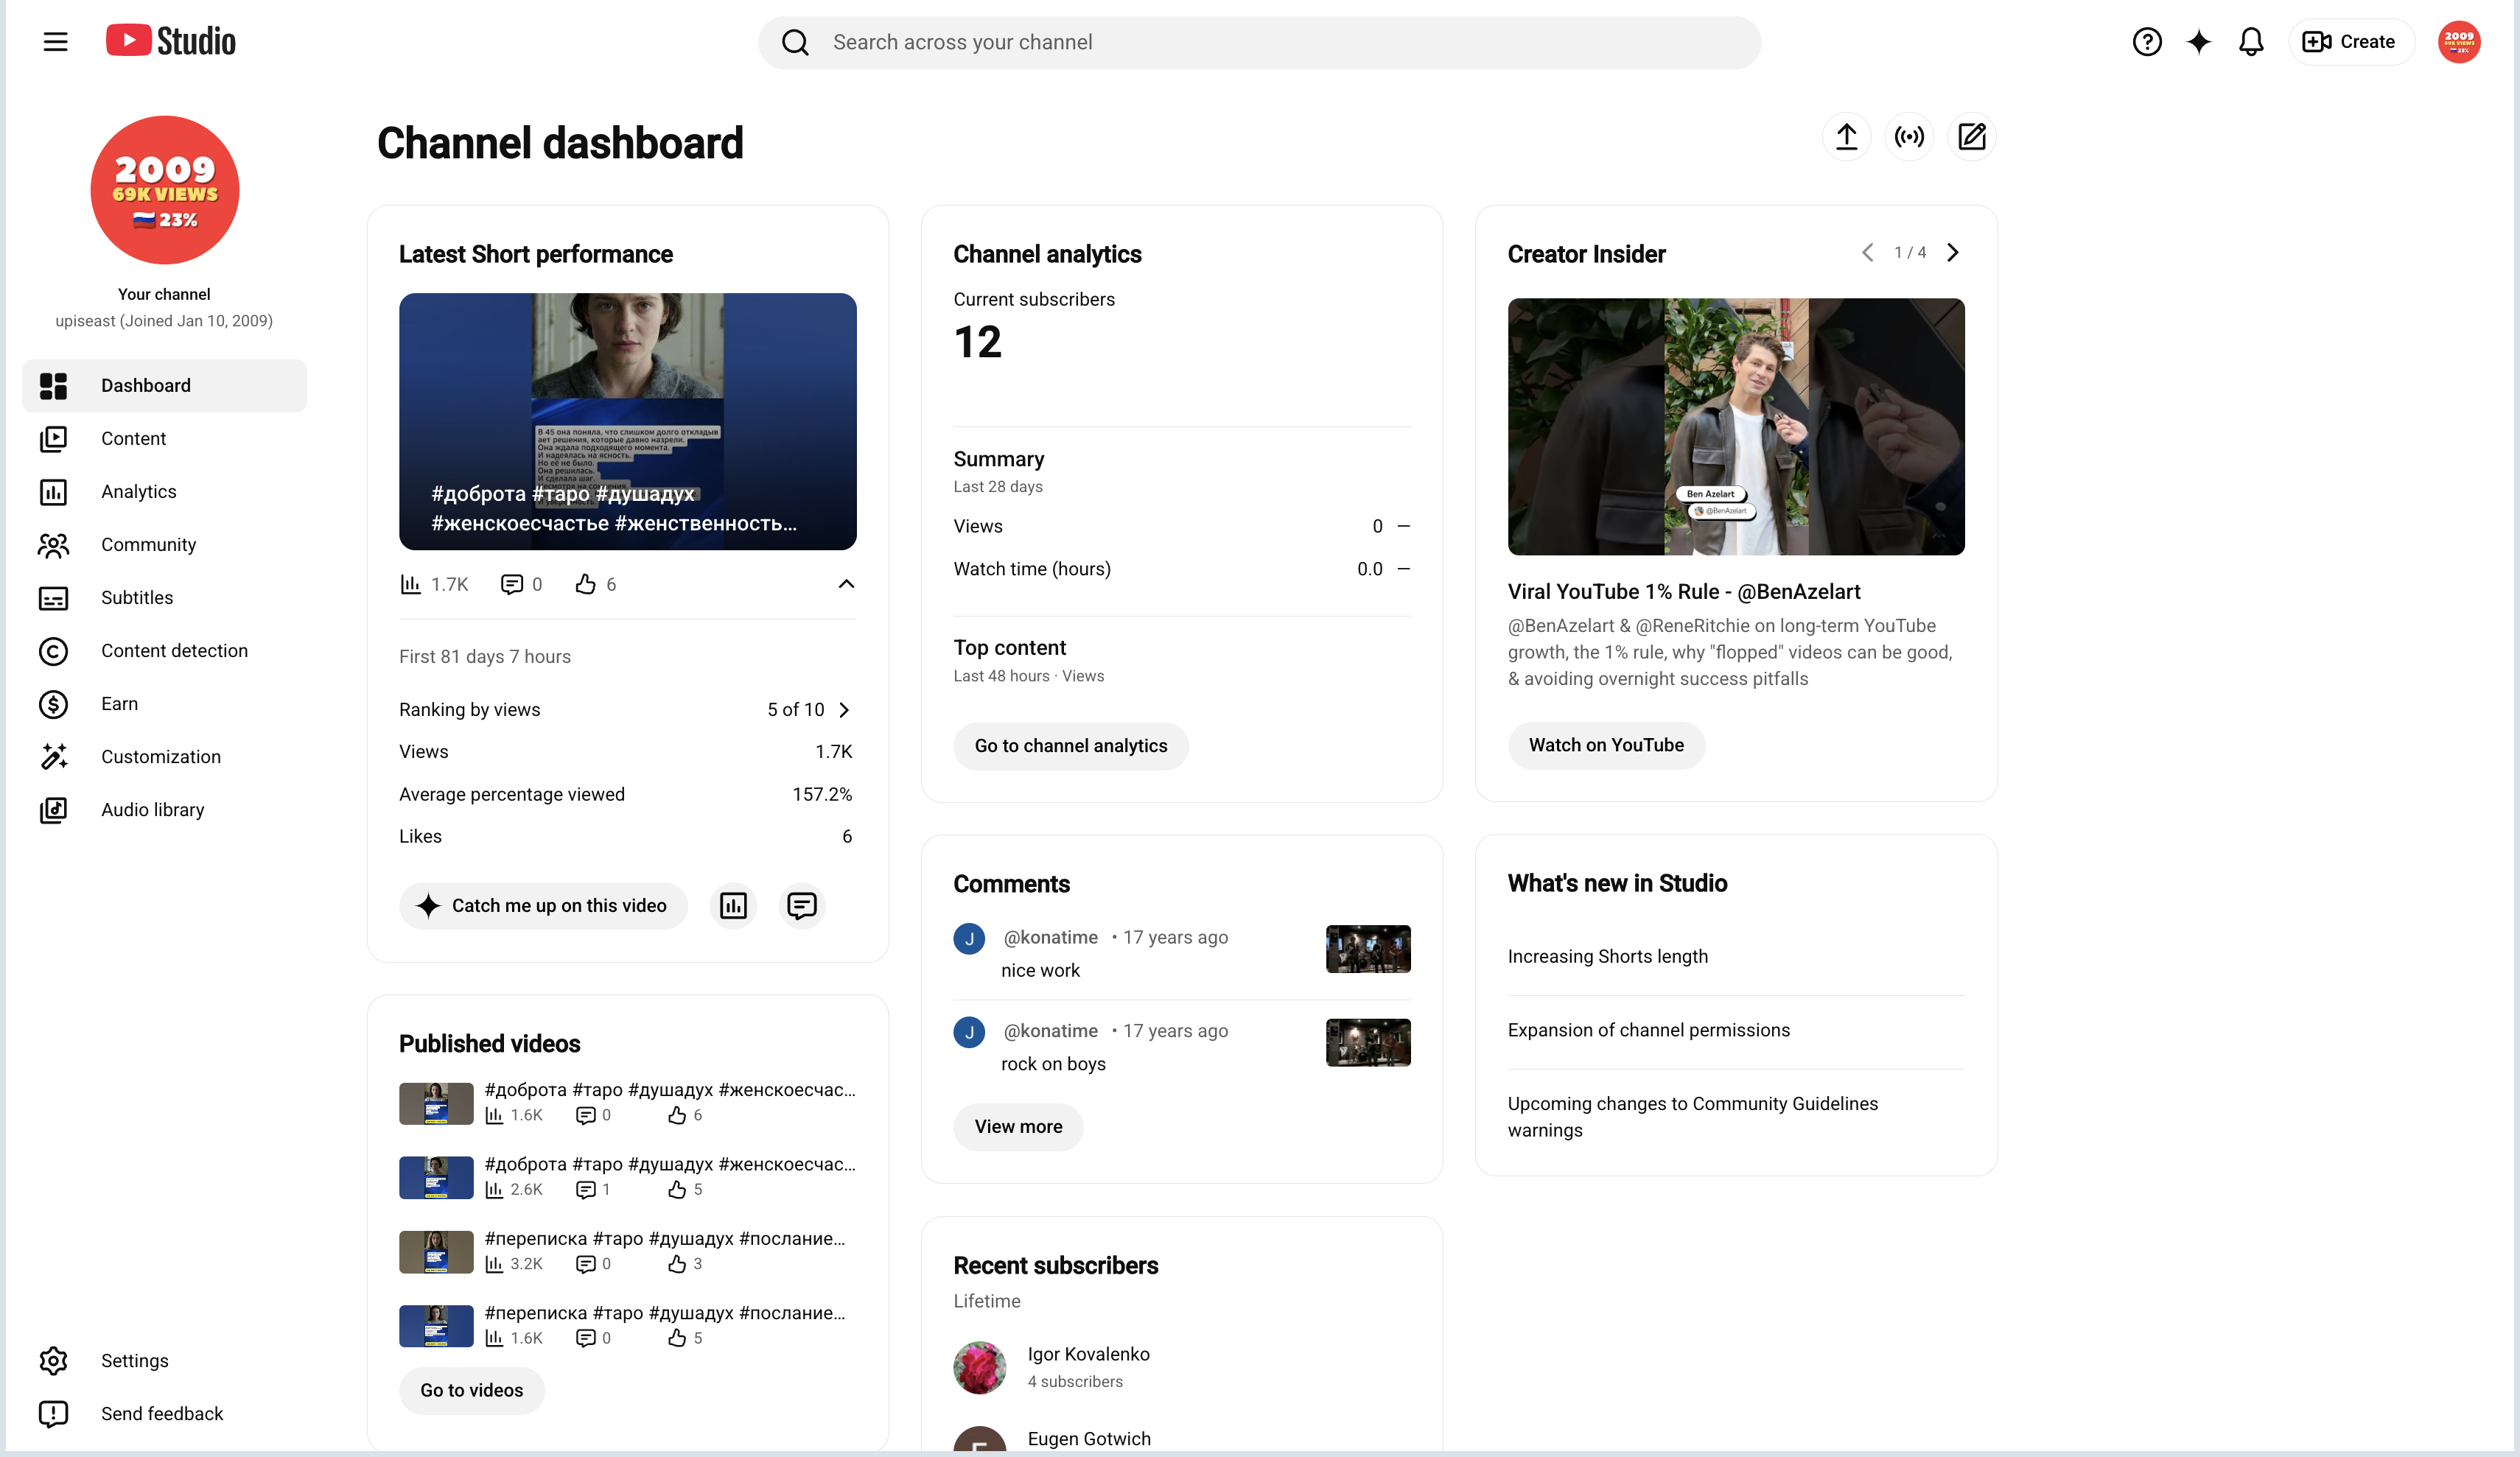Viewport: 2520px width, 1457px height.
Task: Click views icon under the latest Short
Action: tap(410, 584)
